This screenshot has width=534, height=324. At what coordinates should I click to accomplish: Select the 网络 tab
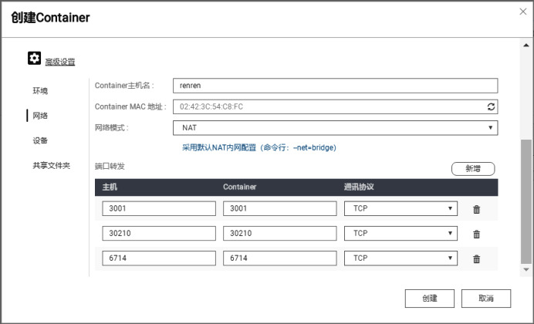point(40,116)
